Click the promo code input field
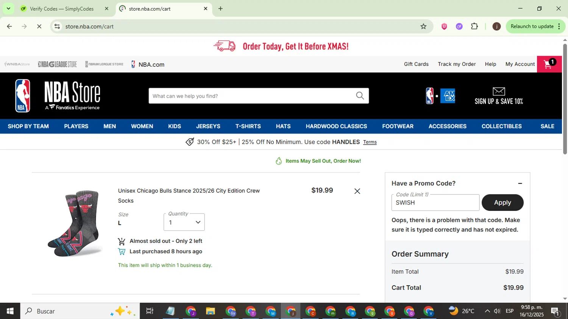This screenshot has height=319, width=568. point(435,202)
